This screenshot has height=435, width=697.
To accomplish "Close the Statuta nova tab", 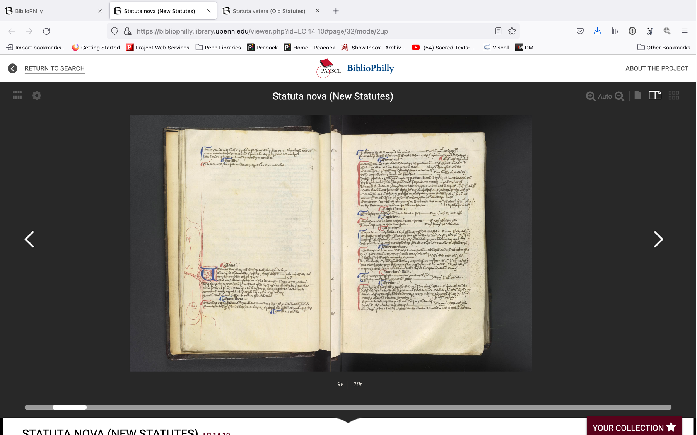I will (x=209, y=11).
